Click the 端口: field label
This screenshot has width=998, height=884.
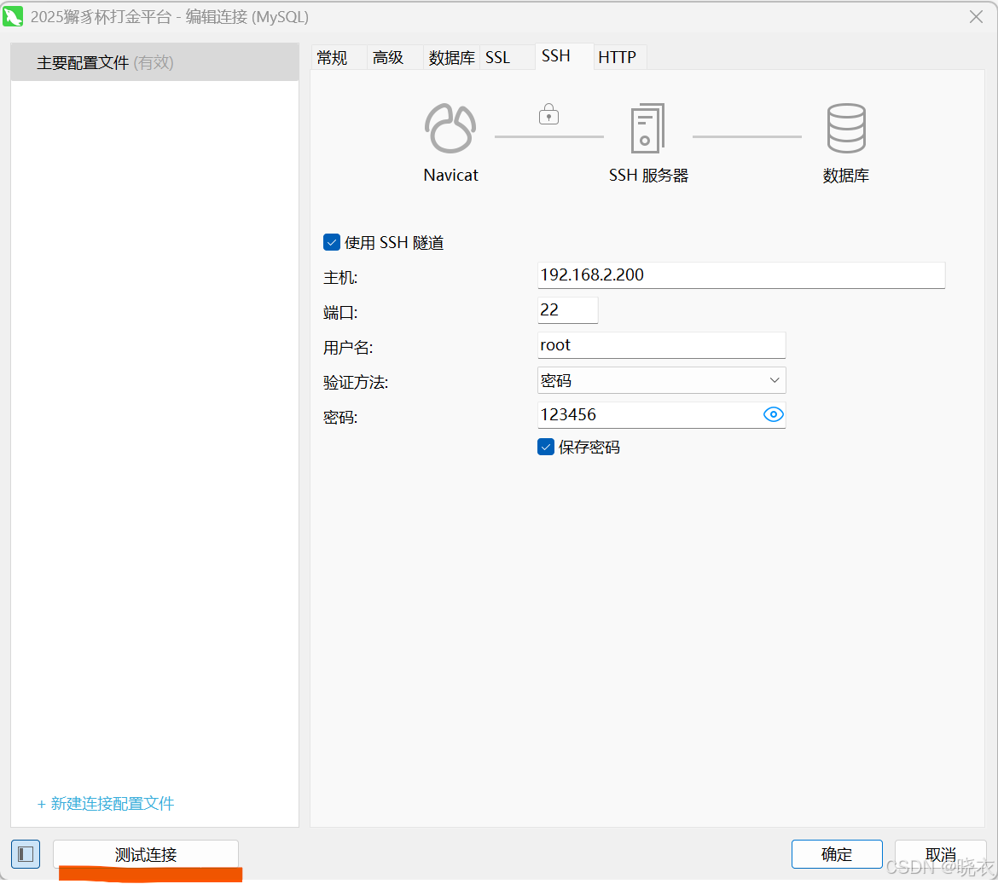340,312
